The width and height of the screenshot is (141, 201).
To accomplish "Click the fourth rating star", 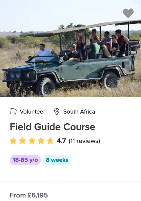I will pos(41,141).
